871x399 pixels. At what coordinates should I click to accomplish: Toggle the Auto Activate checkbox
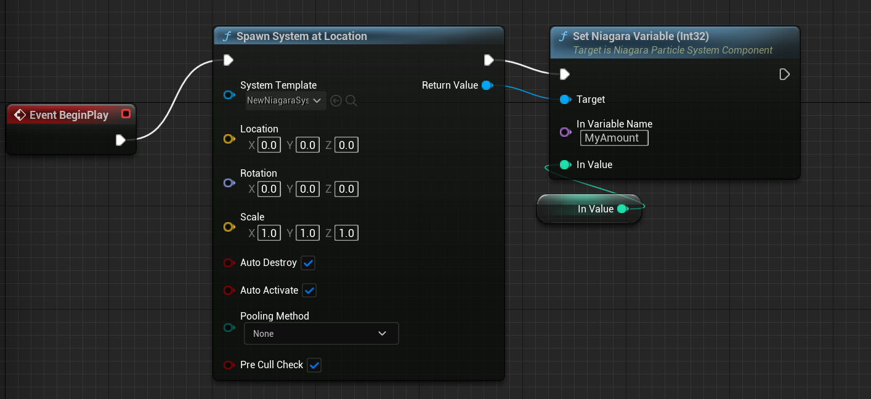tap(309, 291)
